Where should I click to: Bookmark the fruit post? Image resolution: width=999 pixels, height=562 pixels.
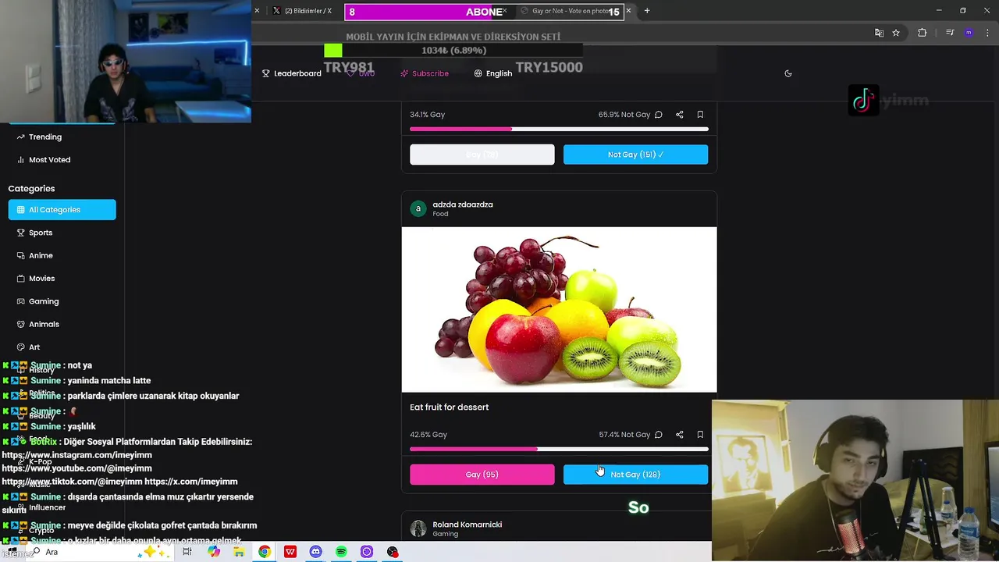700,435
